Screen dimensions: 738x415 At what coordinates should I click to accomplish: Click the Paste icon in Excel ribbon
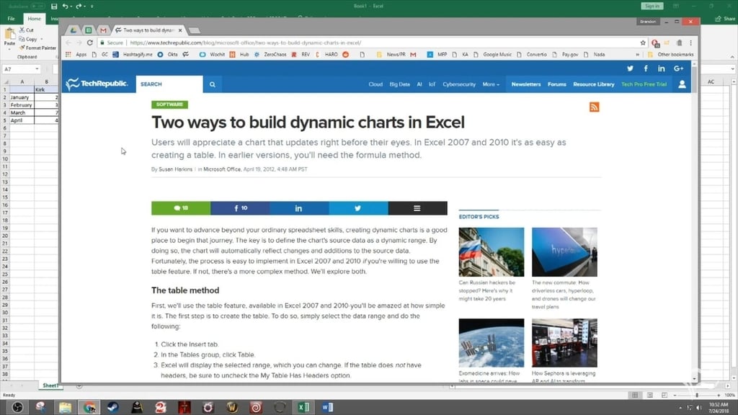coord(9,35)
